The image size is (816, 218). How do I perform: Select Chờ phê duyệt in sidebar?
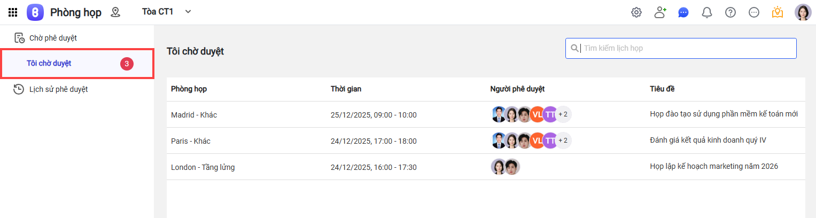53,38
